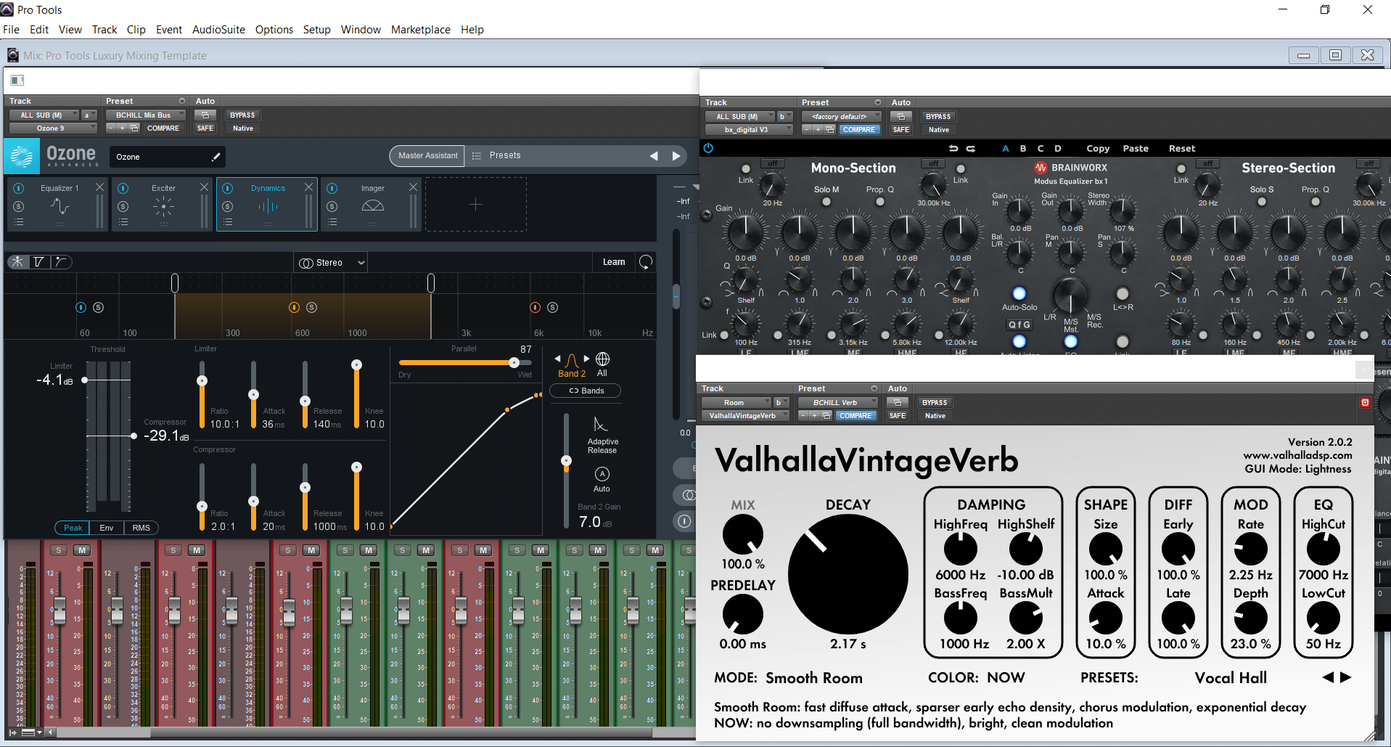Toggle the Dynamics module power button
Screen dimensions: 1391x747
point(228,188)
